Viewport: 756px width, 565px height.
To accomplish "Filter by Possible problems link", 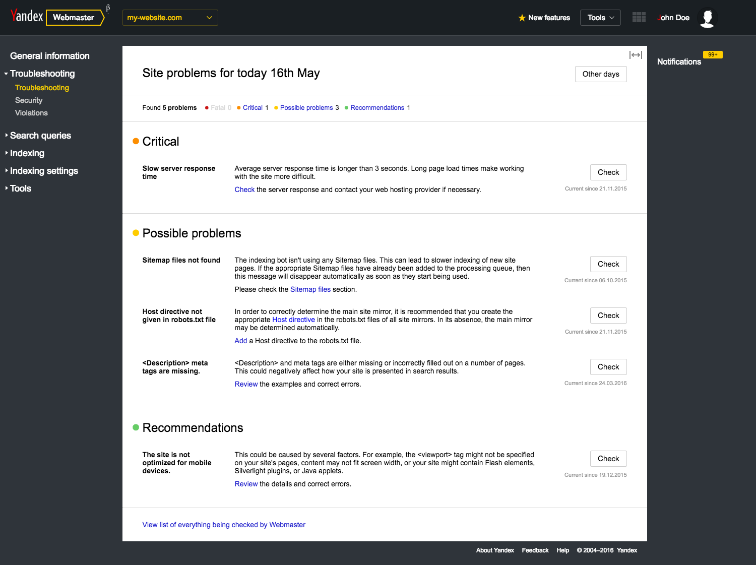I will (306, 108).
